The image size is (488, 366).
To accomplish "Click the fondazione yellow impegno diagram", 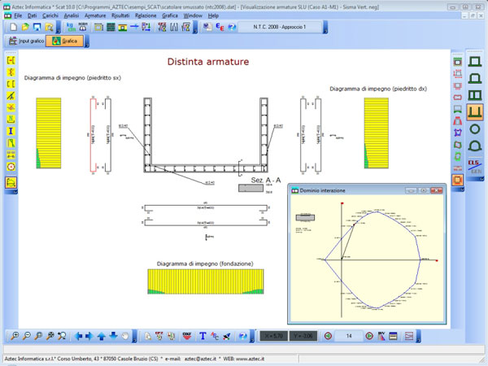I will coord(206,281).
